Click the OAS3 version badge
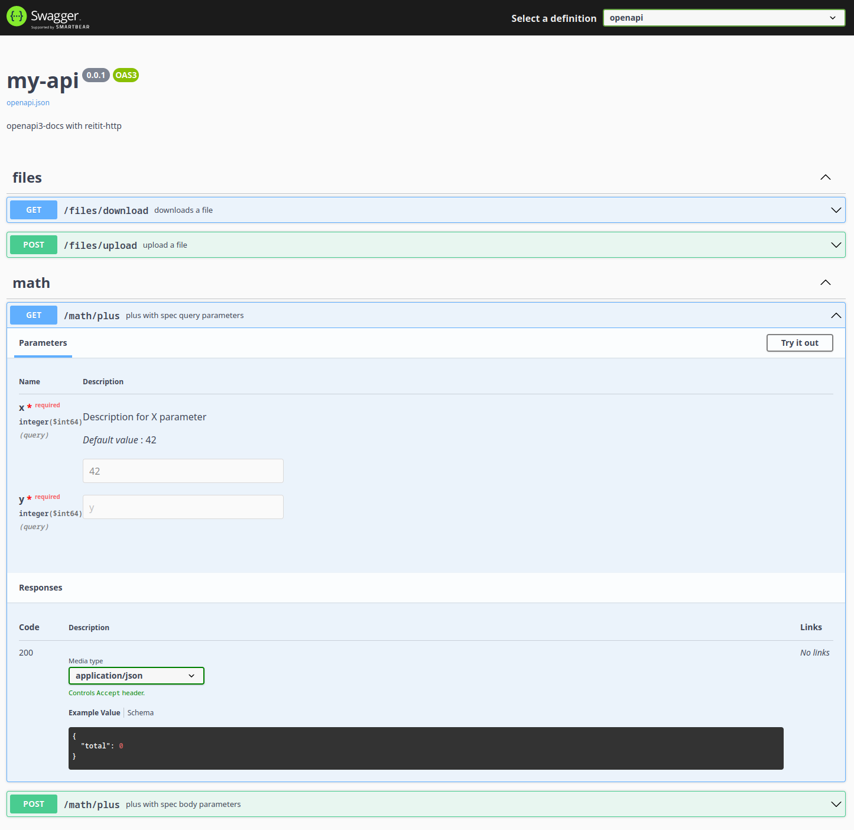854x830 pixels. pyautogui.click(x=125, y=75)
